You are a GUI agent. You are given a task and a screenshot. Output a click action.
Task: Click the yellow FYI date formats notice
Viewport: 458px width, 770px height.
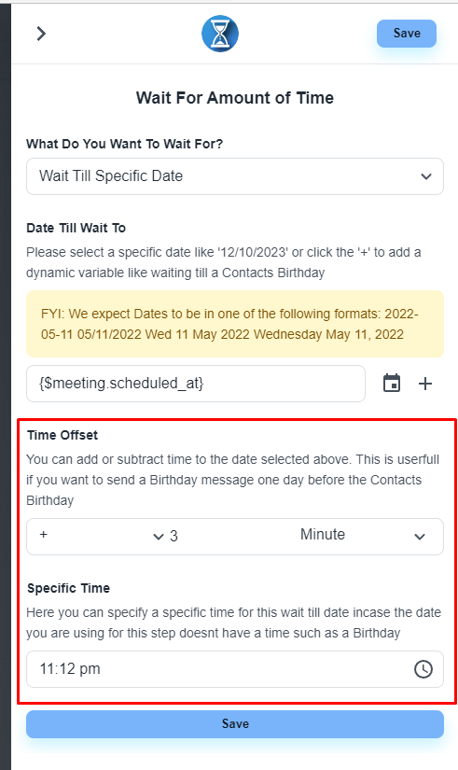[x=235, y=324]
